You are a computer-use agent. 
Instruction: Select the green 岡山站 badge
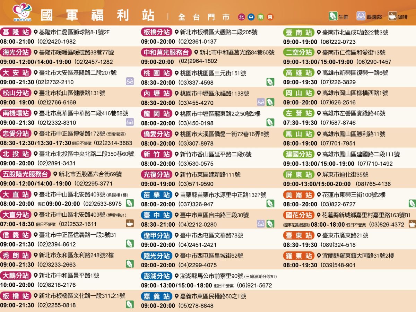click(x=299, y=93)
